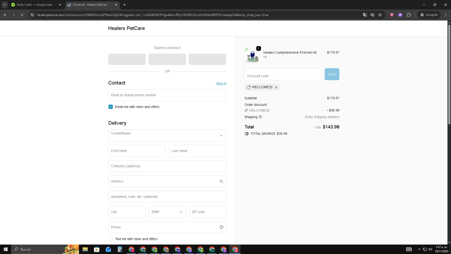Open the network status tray icon
451x254 pixels.
[425, 249]
